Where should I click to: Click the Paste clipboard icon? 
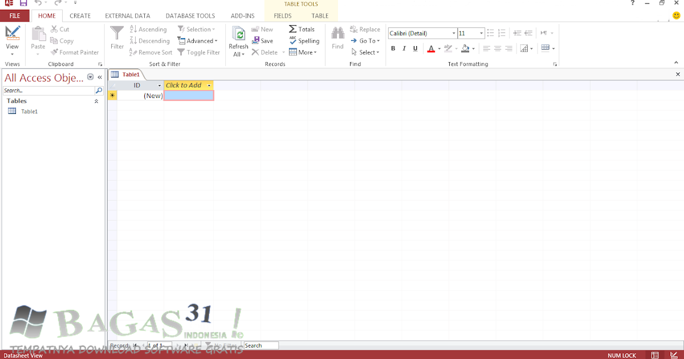click(38, 34)
